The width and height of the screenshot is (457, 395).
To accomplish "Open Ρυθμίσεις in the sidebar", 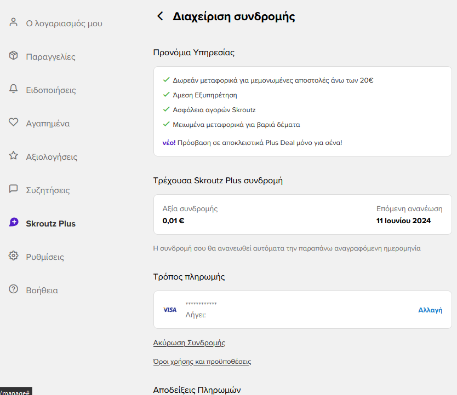I will click(x=45, y=257).
